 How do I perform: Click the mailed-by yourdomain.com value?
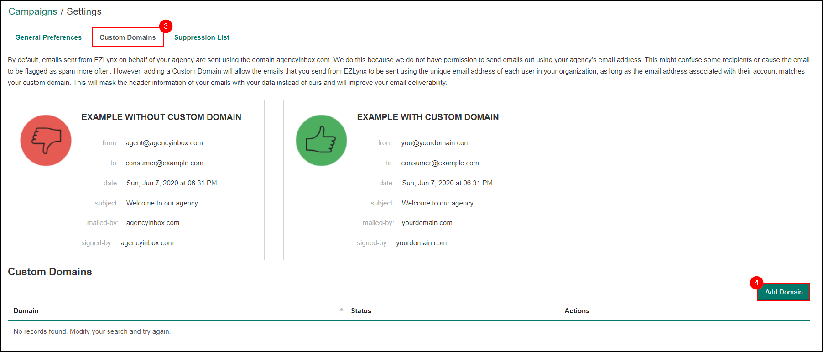427,223
